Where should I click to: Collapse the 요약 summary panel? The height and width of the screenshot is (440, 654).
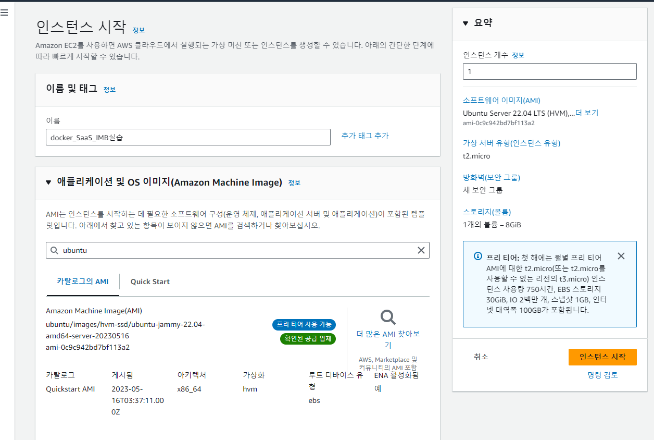[466, 23]
